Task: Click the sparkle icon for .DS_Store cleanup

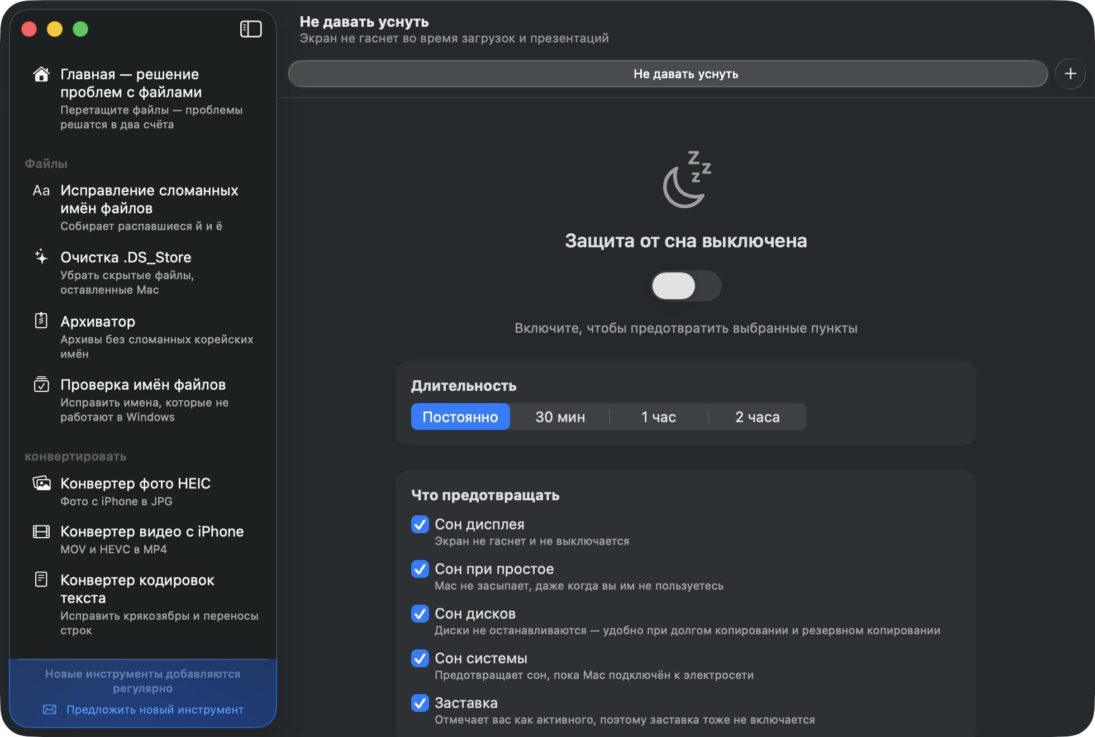Action: pos(41,257)
